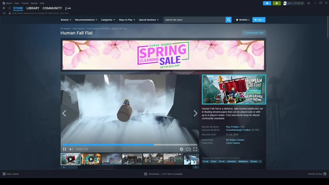Viewport: 329px width, 185px height.
Task: Click the Arabic-named profile tab in main navigation
Action: click(68, 8)
